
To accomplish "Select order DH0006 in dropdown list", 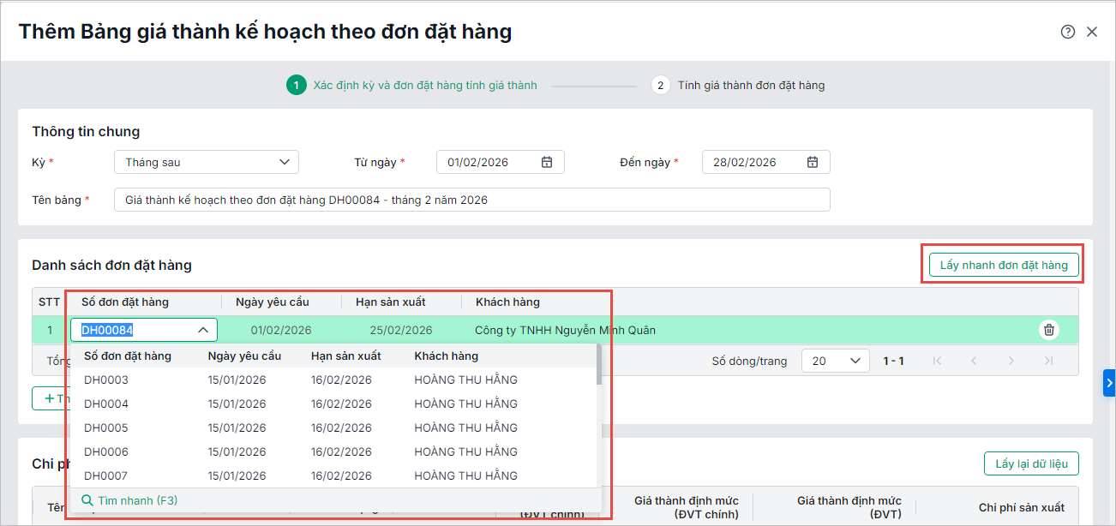I will pos(333,451).
